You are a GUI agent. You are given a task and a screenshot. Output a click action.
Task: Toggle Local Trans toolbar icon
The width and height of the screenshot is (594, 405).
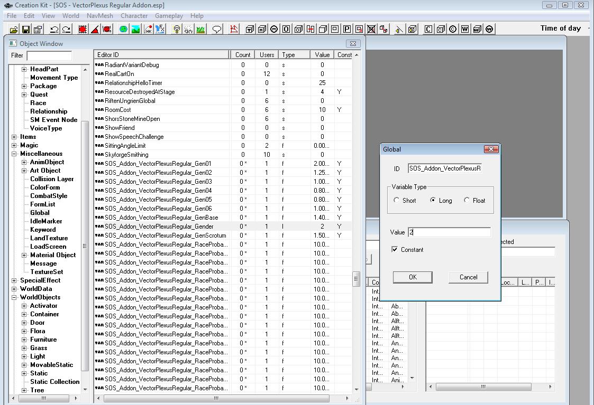107,29
